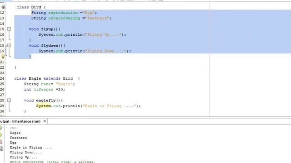
Task: Click the topmost green Re-run arrow in Output sidebar
Action: (x=1, y=128)
